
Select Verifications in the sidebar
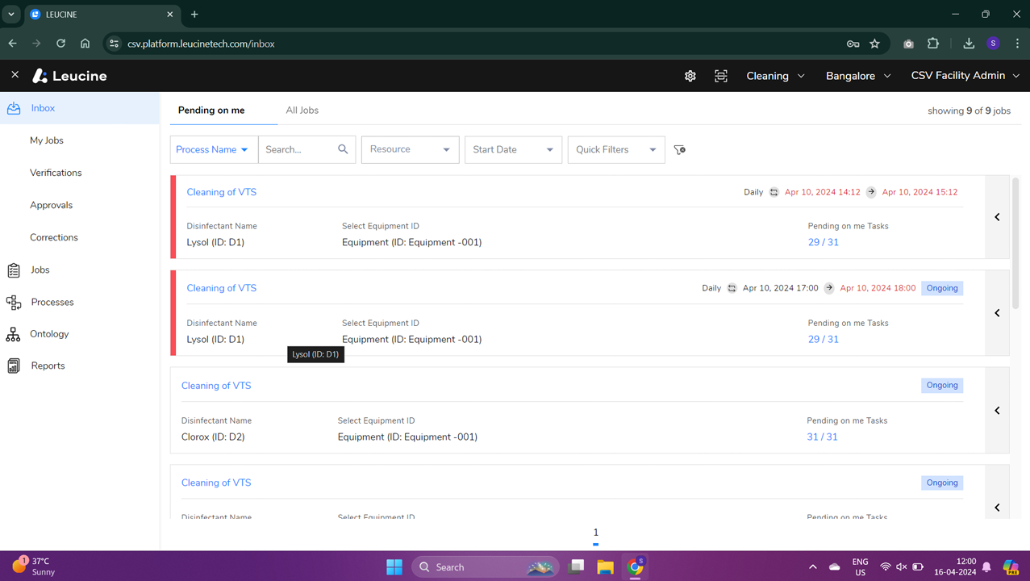point(56,173)
